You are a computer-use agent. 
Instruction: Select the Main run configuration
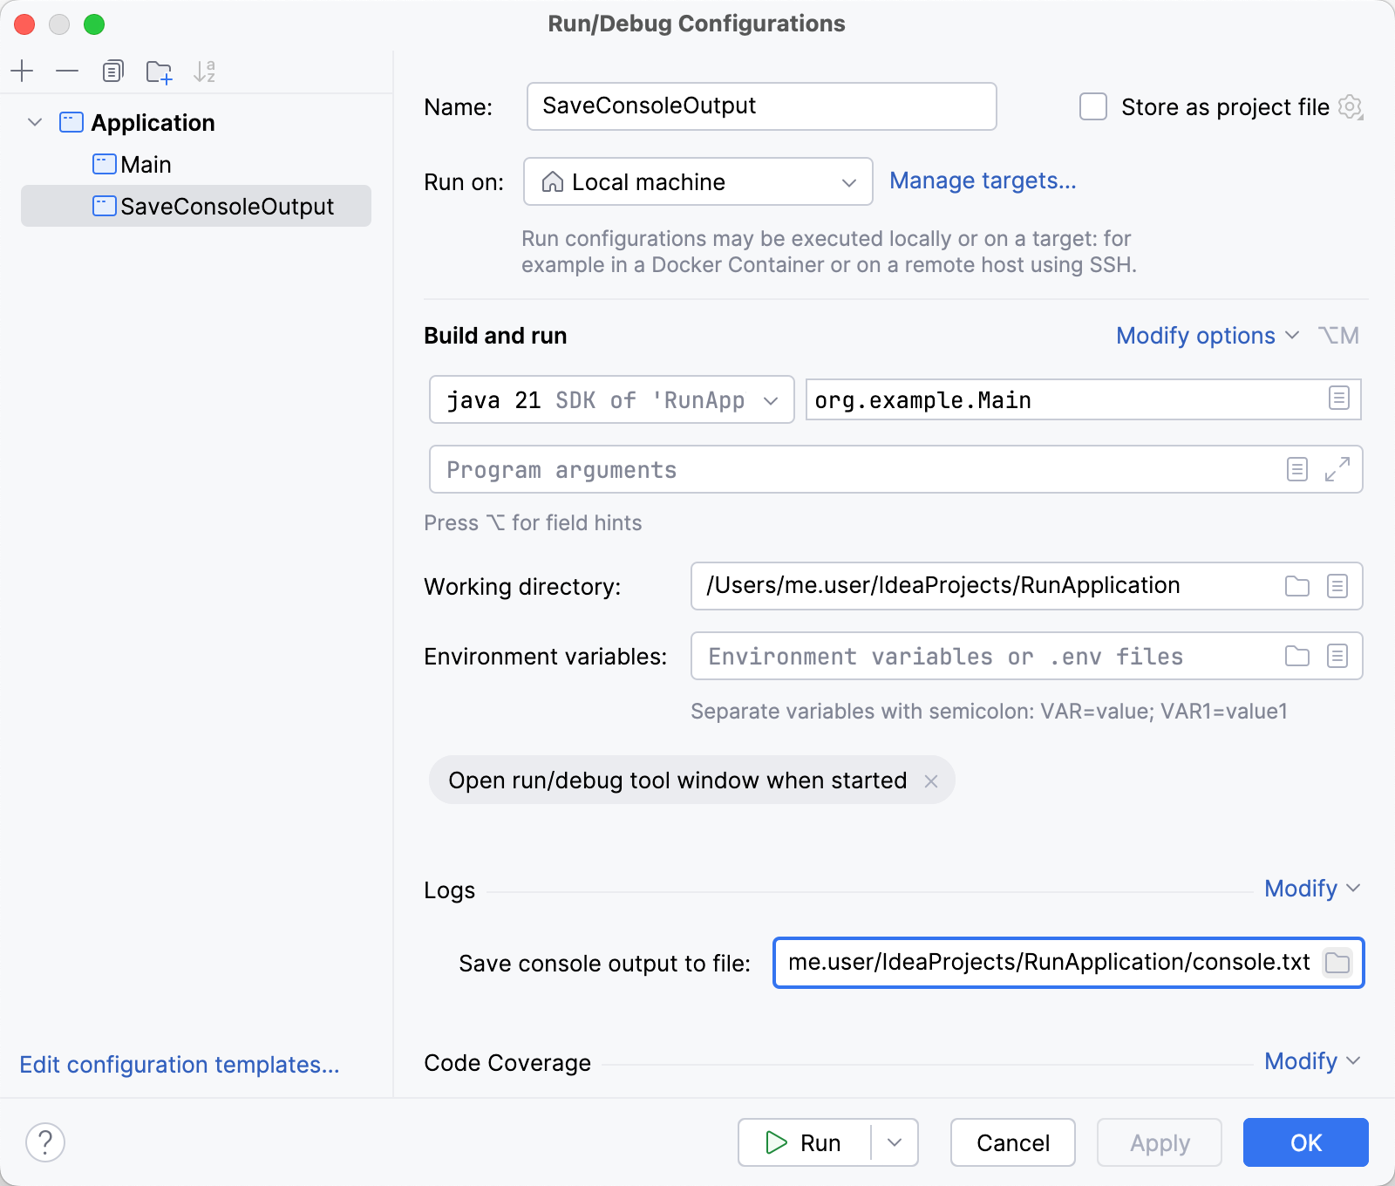tap(146, 164)
